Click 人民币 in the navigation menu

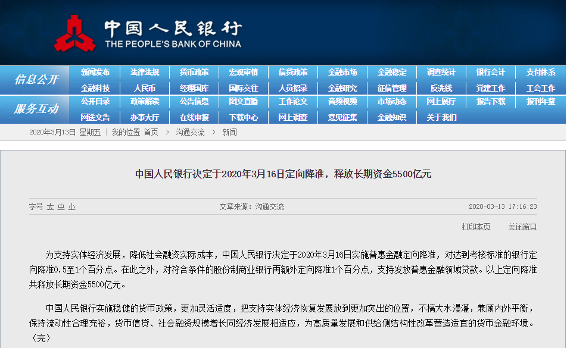point(145,88)
